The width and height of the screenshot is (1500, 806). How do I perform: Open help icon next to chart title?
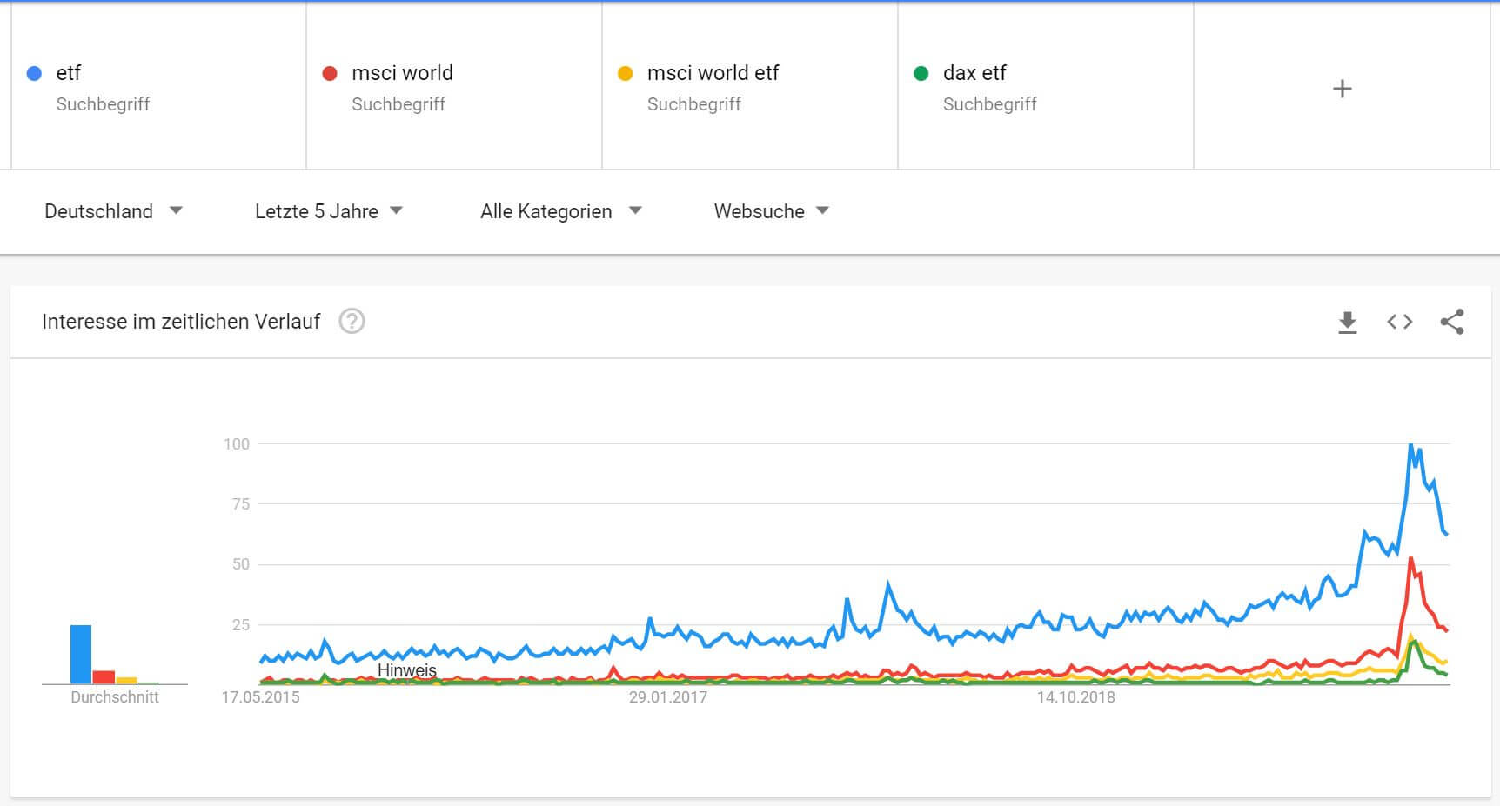point(352,322)
